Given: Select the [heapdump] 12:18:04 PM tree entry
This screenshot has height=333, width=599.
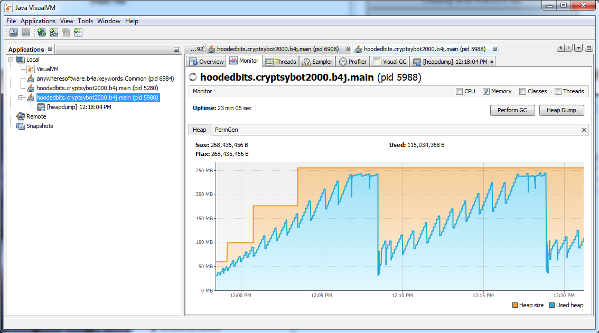Looking at the screenshot, I should [x=79, y=107].
